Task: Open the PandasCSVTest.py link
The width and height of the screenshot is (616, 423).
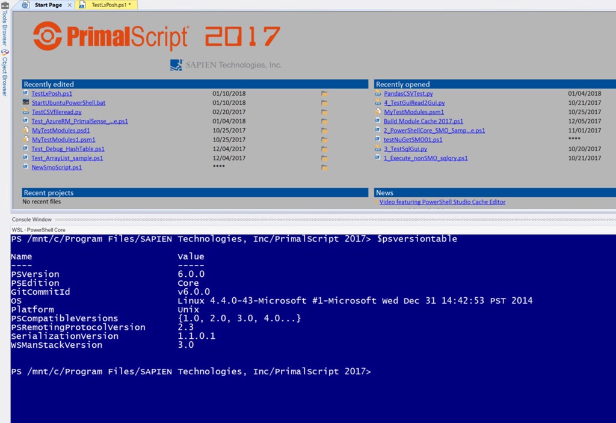Action: tap(408, 93)
